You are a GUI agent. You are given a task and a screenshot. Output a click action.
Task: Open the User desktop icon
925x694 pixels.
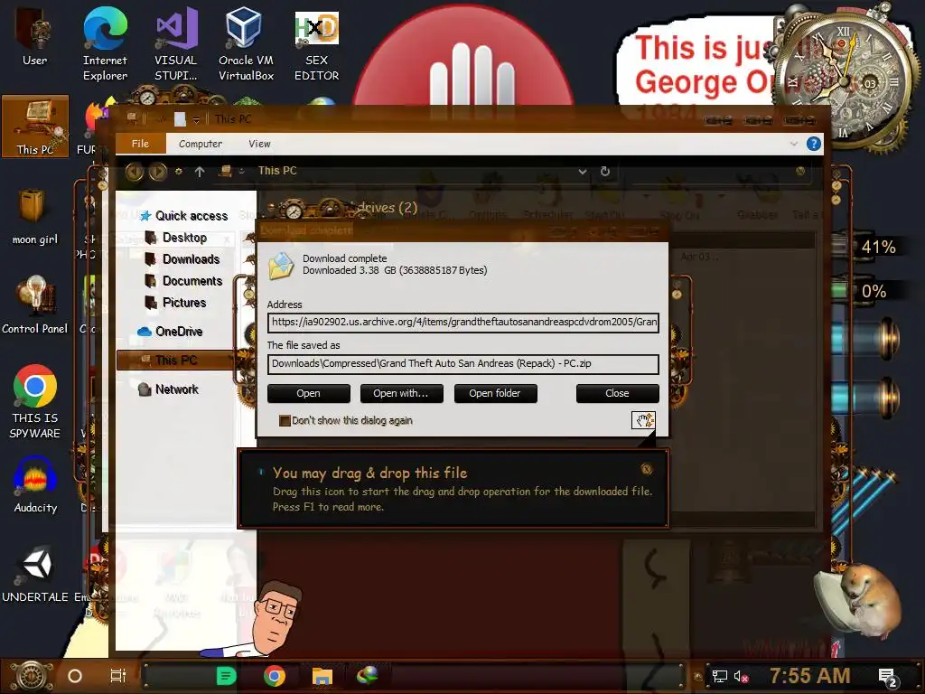coord(35,36)
